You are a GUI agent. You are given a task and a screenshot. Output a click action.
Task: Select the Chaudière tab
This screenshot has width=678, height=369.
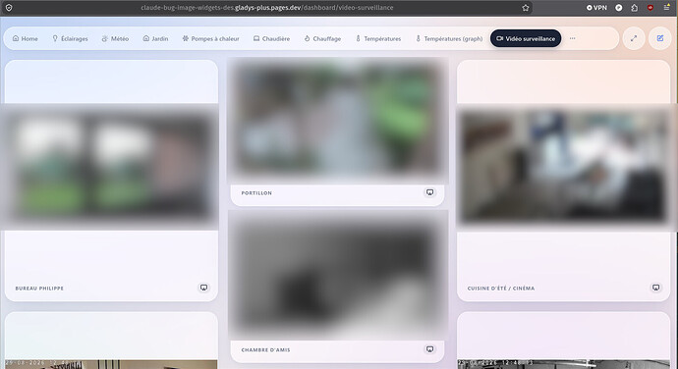[x=271, y=38]
